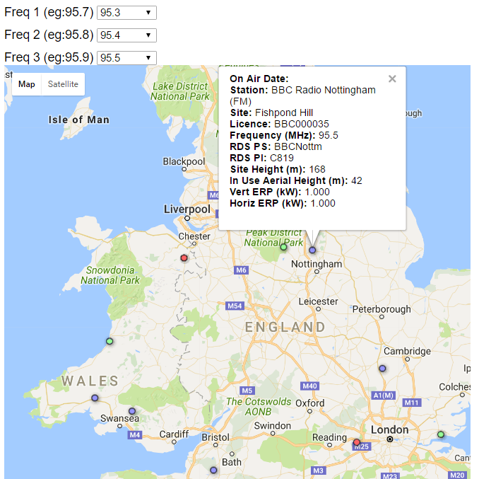Open the Freq 3 dropdown showing 95.5
Viewport: 479px width, 479px height.
coord(126,58)
